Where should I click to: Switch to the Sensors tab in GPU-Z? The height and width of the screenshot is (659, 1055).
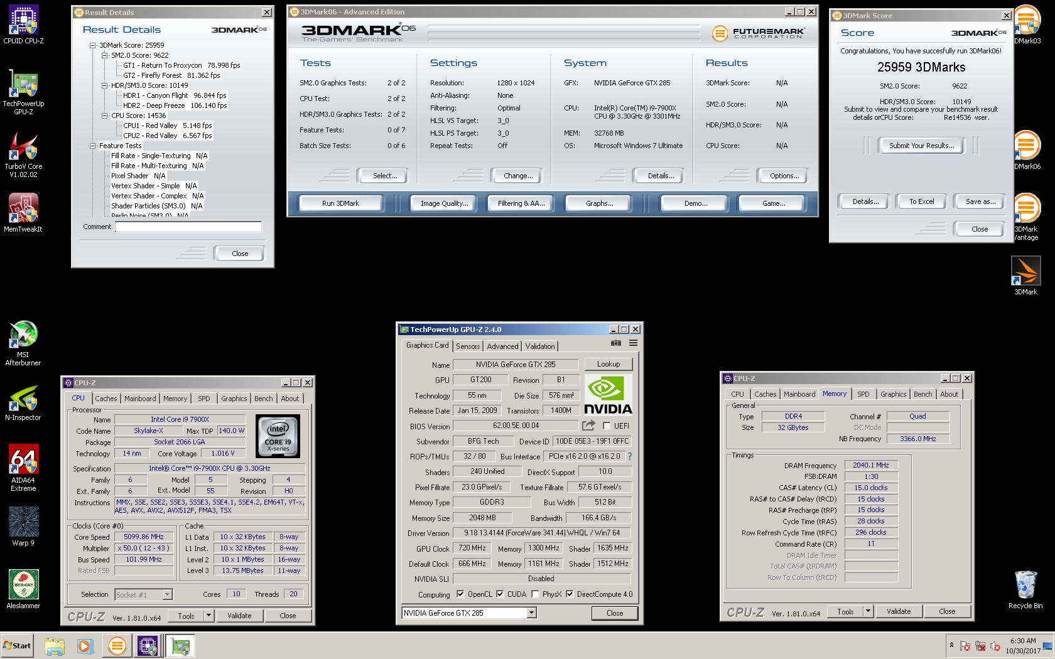coord(468,346)
